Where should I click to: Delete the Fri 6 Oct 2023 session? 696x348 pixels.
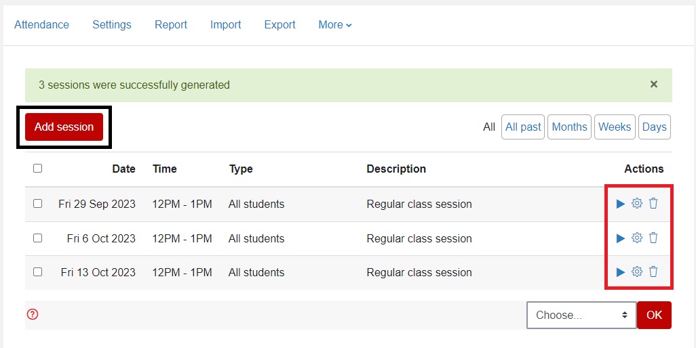(653, 238)
